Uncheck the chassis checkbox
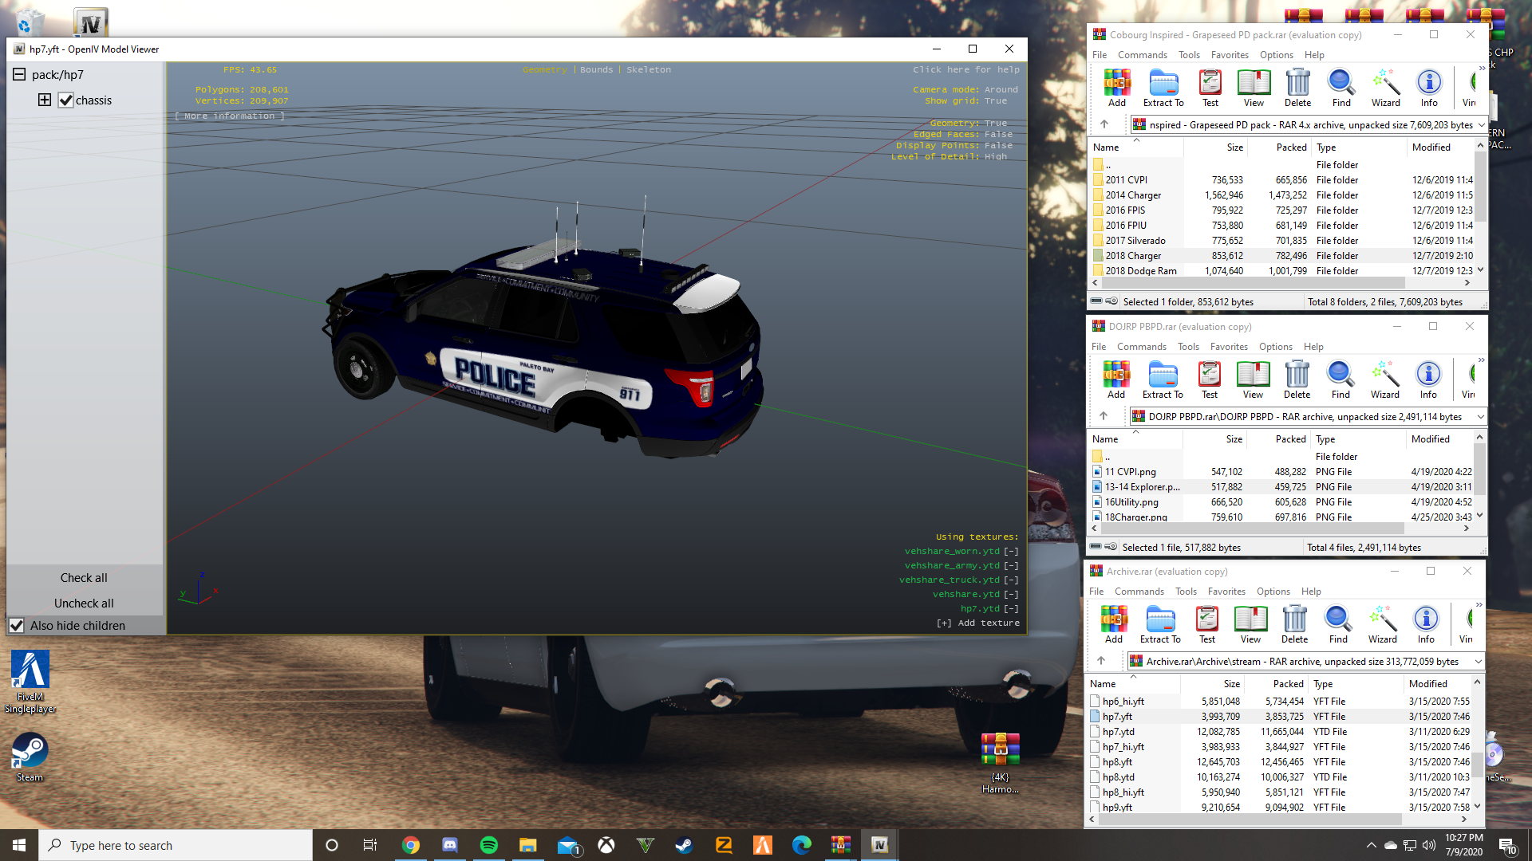This screenshot has width=1532, height=861. [66, 100]
